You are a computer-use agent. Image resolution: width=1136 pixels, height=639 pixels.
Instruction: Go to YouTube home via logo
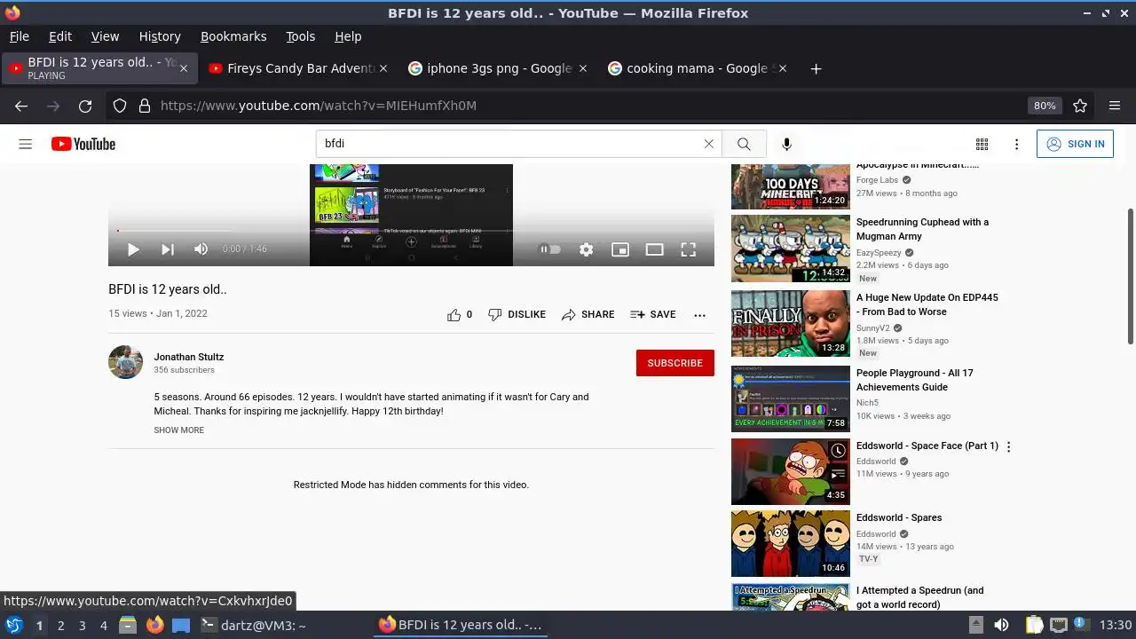pos(83,144)
